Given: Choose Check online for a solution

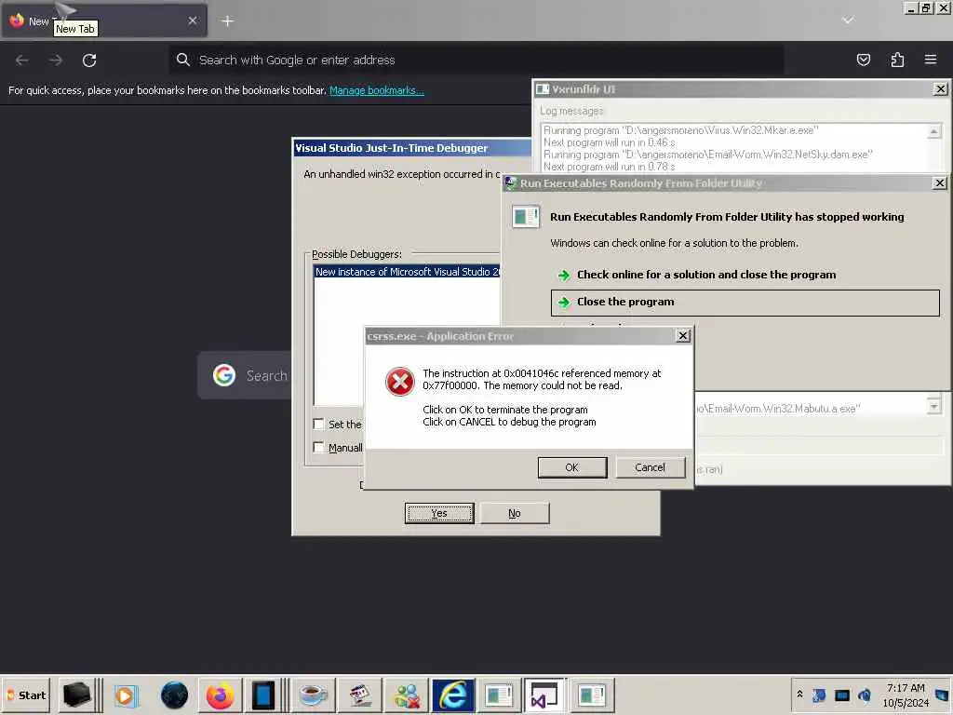Looking at the screenshot, I should tap(706, 275).
